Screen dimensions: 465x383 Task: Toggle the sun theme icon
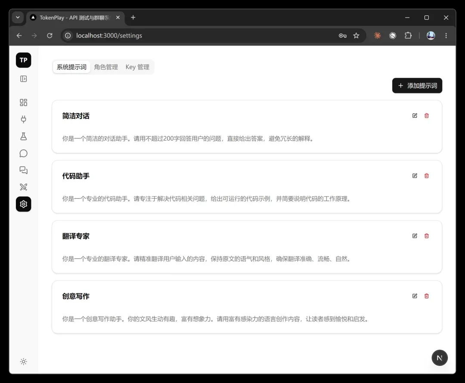point(23,362)
